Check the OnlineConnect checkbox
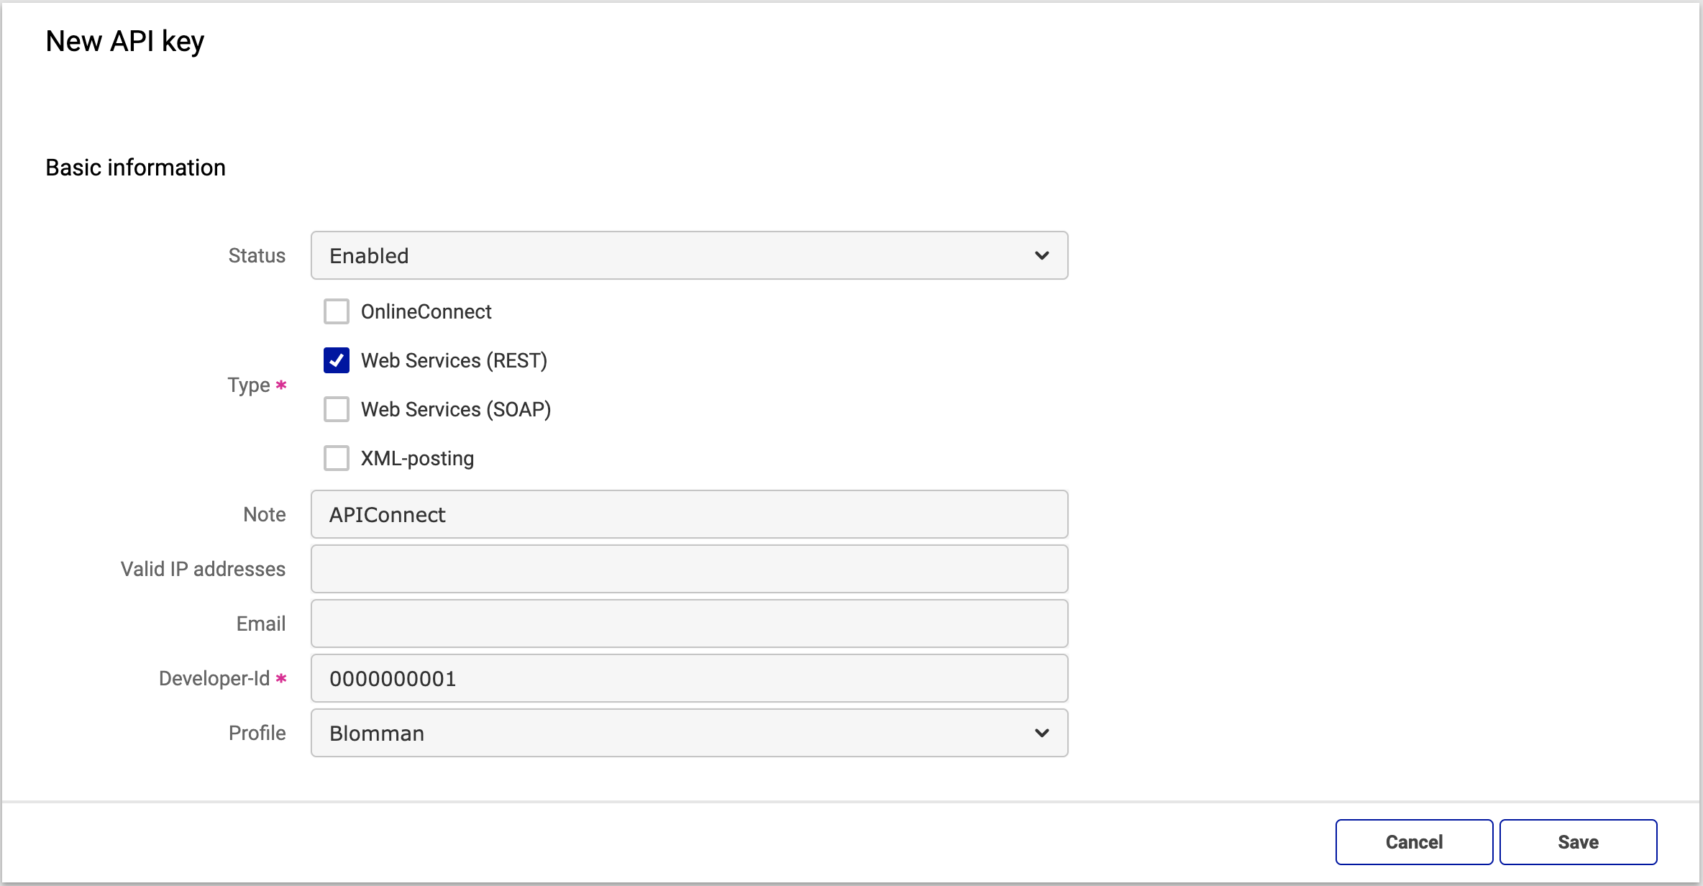1703x886 pixels. pyautogui.click(x=337, y=311)
